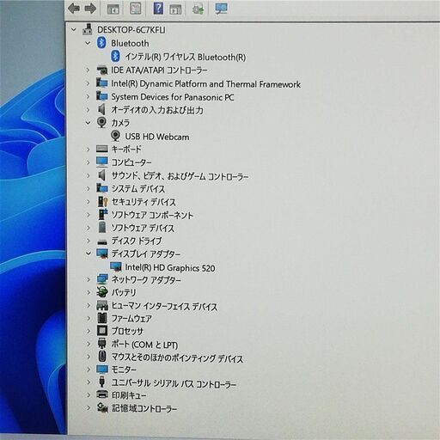
Task: Select the USB HD Webcam device icon
Action: [x=115, y=136]
